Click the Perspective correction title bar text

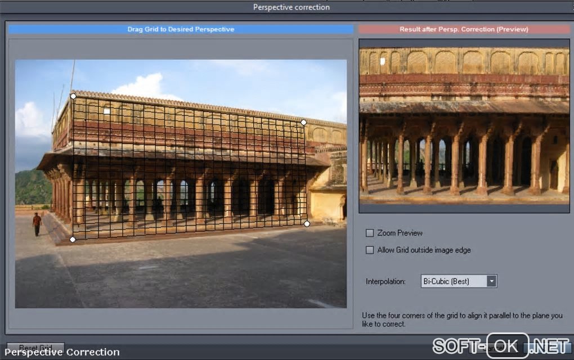tap(292, 7)
